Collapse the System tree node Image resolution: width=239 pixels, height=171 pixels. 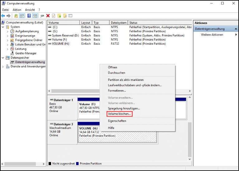click(x=3, y=27)
